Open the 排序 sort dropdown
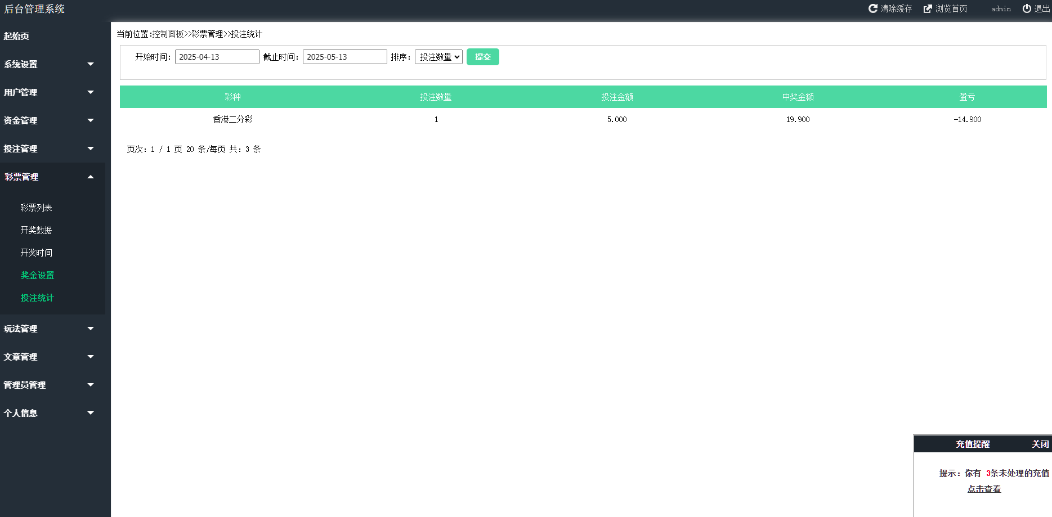Screen dimensions: 1052x517 pos(438,57)
